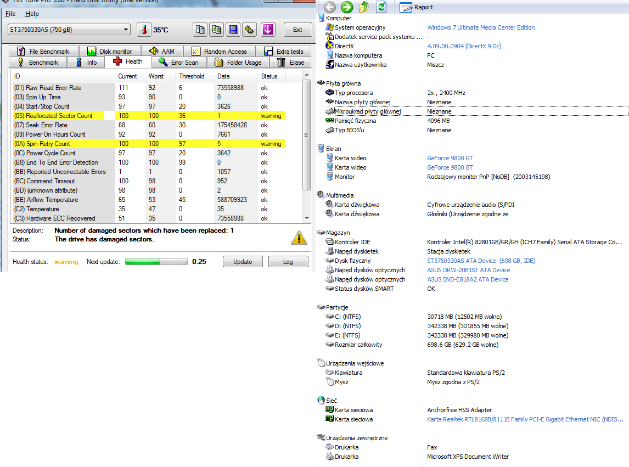Open the first GeForce 9800 GT link
629x467 pixels.
pos(450,158)
